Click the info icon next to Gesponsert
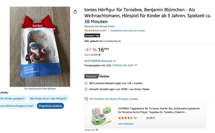 pyautogui.click(x=97, y=130)
